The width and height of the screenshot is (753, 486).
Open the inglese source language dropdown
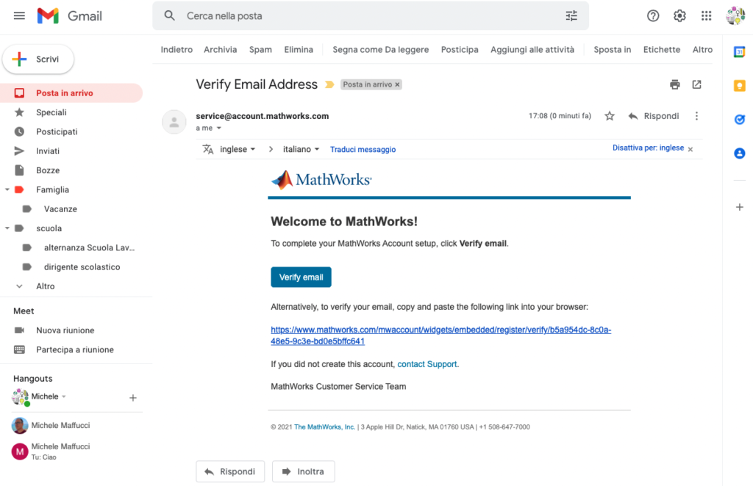(238, 149)
